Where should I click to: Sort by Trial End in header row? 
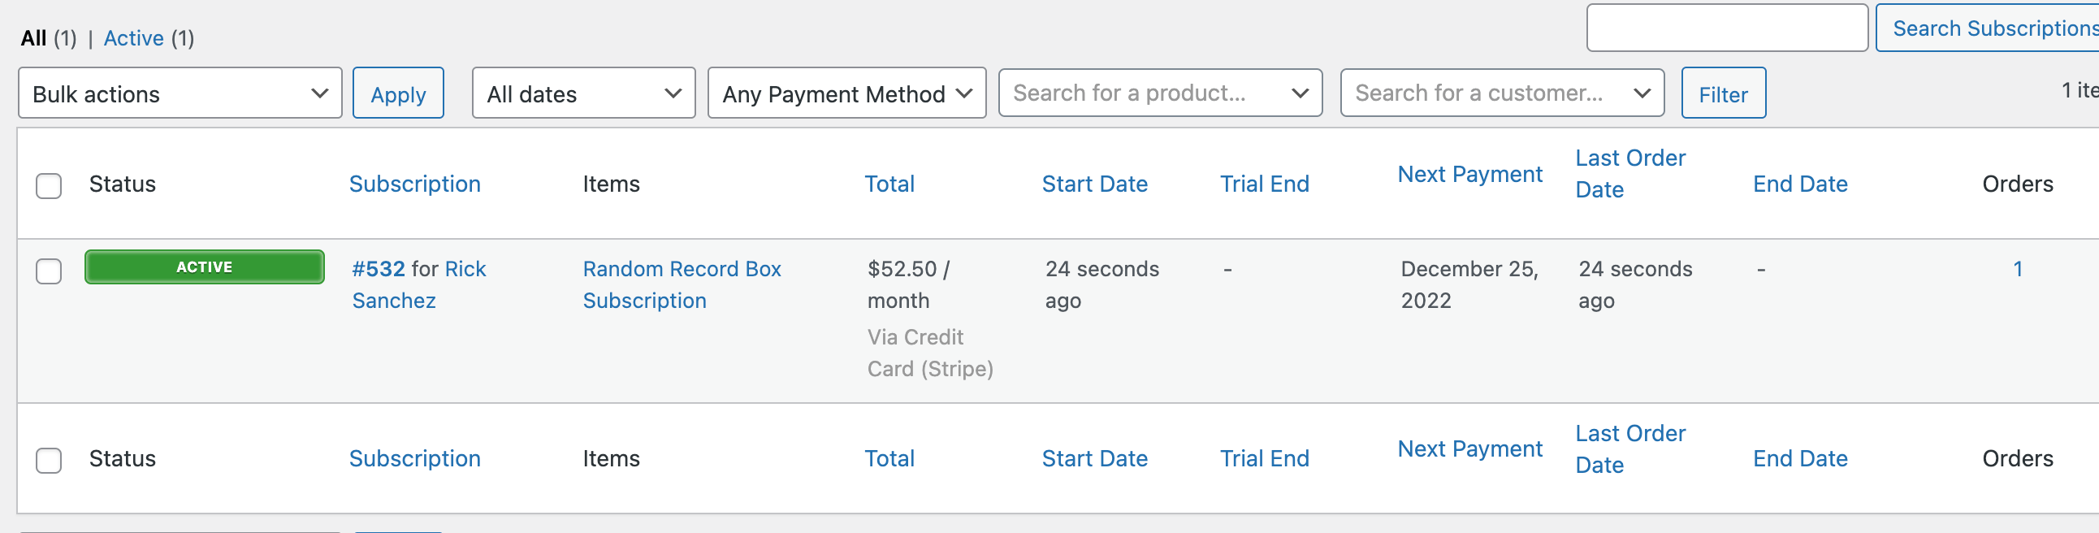1264,184
